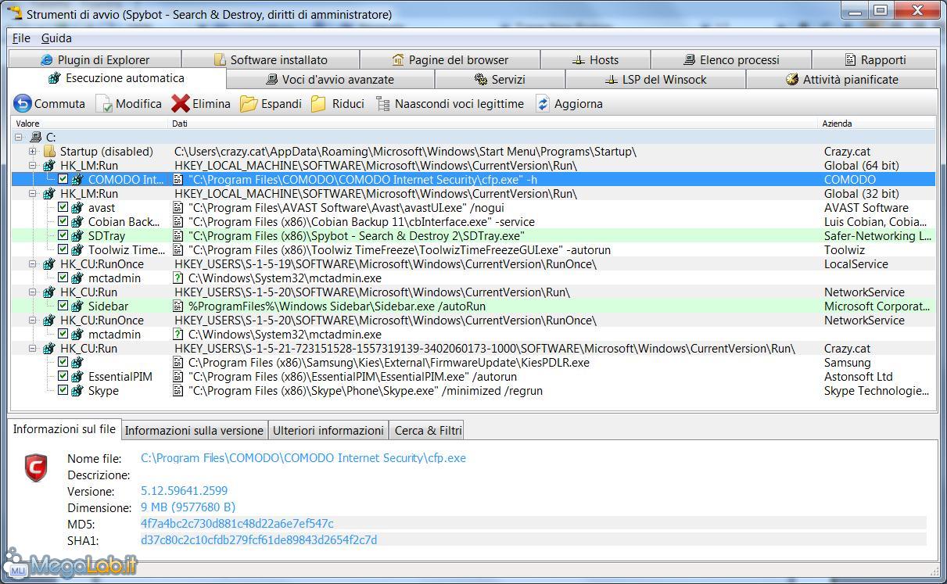Disable the Skype startup checkbox
This screenshot has width=947, height=584.
click(x=63, y=391)
